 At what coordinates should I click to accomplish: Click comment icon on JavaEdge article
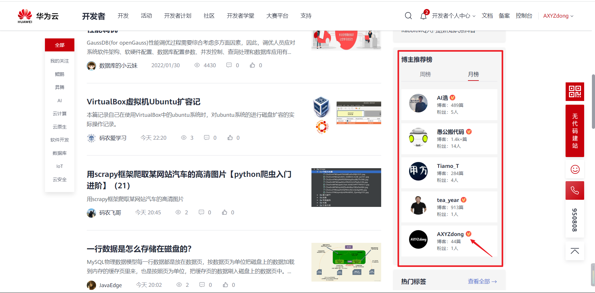(x=202, y=285)
